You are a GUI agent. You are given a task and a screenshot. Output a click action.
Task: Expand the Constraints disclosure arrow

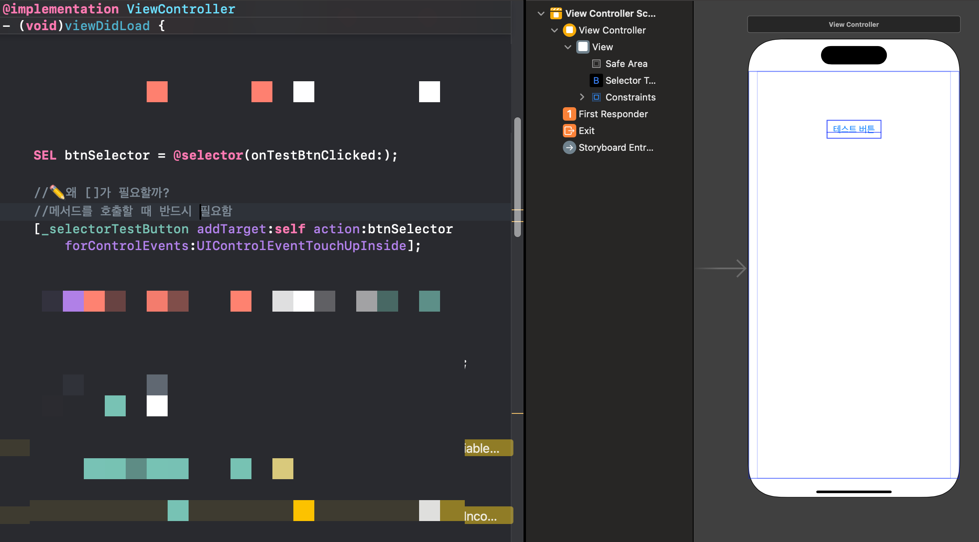[582, 97]
